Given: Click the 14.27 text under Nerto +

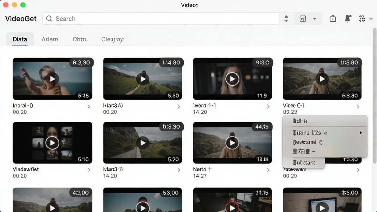Looking at the screenshot, I should click(x=200, y=176).
